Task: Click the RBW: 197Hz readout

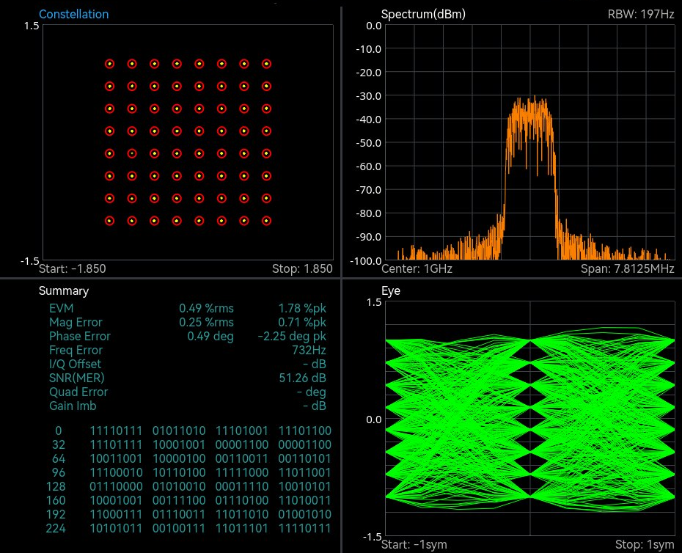Action: click(x=641, y=14)
